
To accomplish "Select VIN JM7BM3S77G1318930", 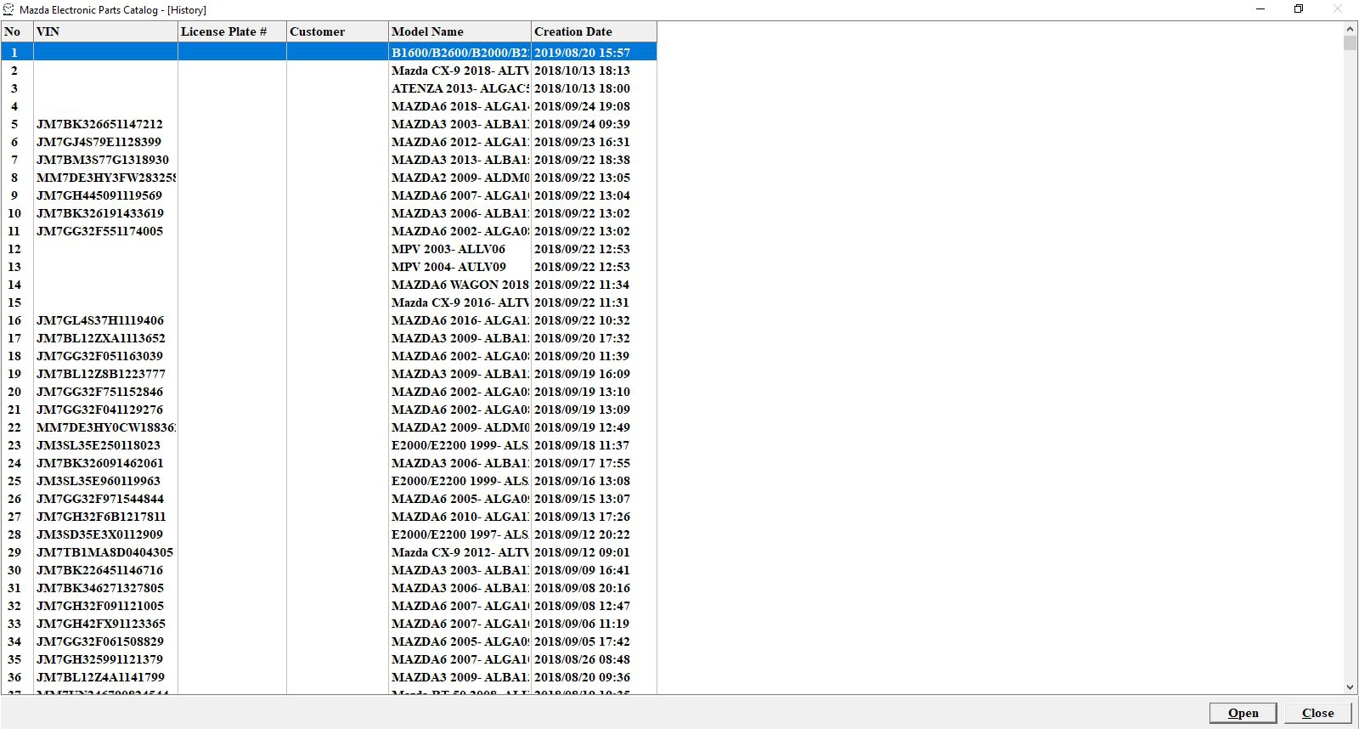I will click(x=103, y=160).
